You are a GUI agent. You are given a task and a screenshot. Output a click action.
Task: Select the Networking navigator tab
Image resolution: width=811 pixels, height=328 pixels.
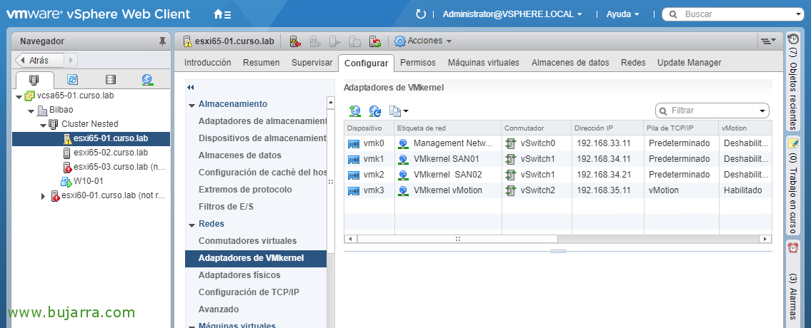pyautogui.click(x=147, y=80)
